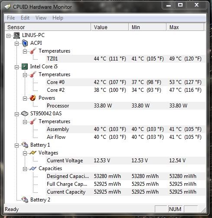This screenshot has width=212, height=218.
Task: Click the Max column header
Action: [185, 27]
